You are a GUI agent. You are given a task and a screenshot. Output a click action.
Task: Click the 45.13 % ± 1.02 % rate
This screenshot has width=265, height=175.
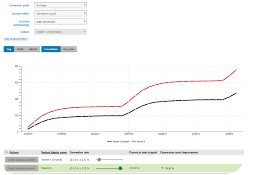79,168
